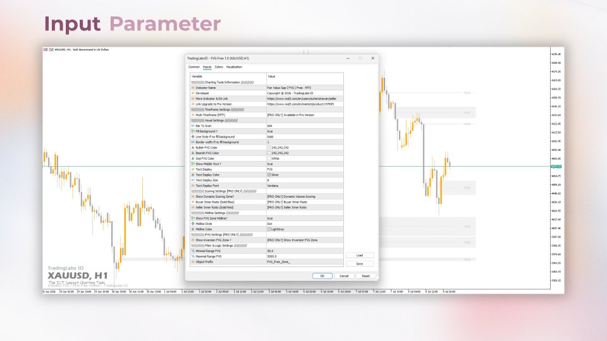The width and height of the screenshot is (607, 341).
Task: Click the enum icon beside Line Style row
Action: (193, 136)
